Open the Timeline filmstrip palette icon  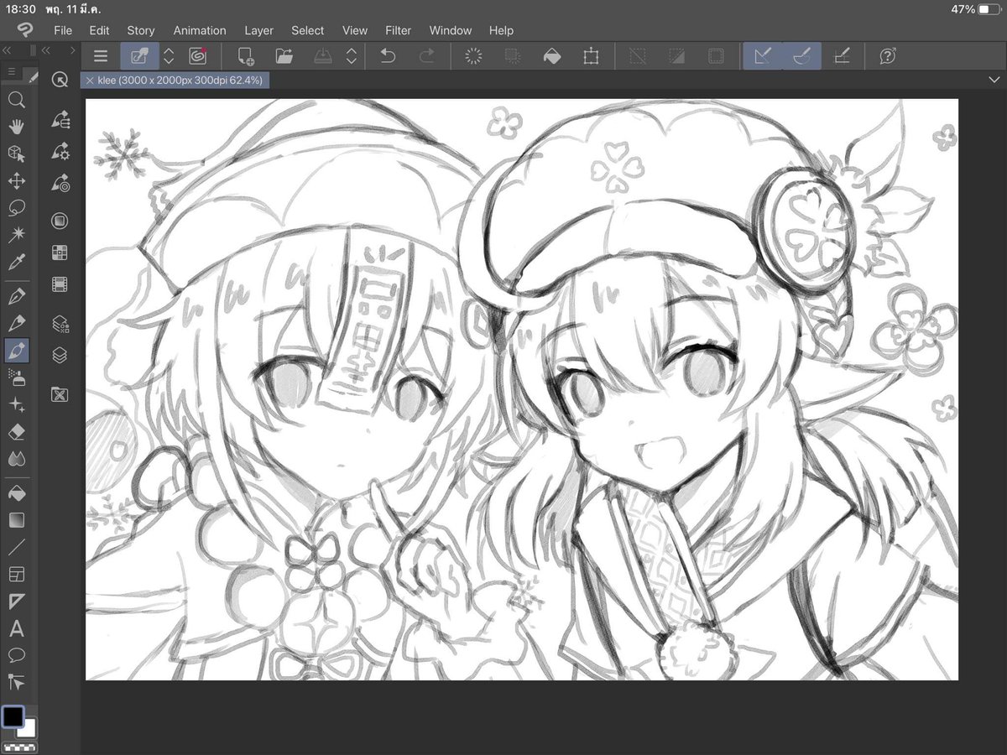point(60,284)
